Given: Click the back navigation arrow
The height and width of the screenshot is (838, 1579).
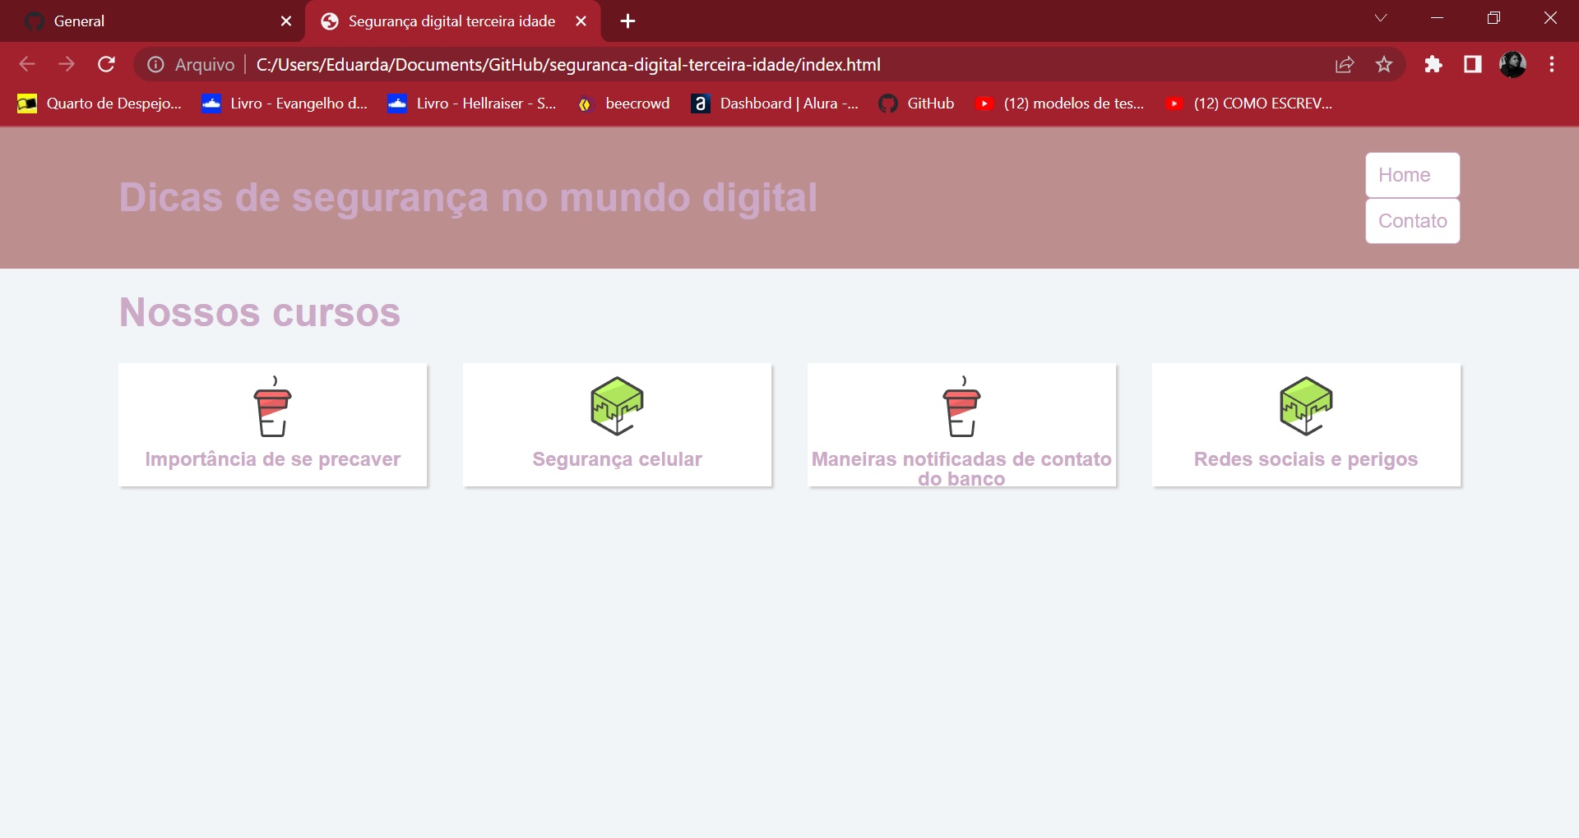Looking at the screenshot, I should 27,64.
